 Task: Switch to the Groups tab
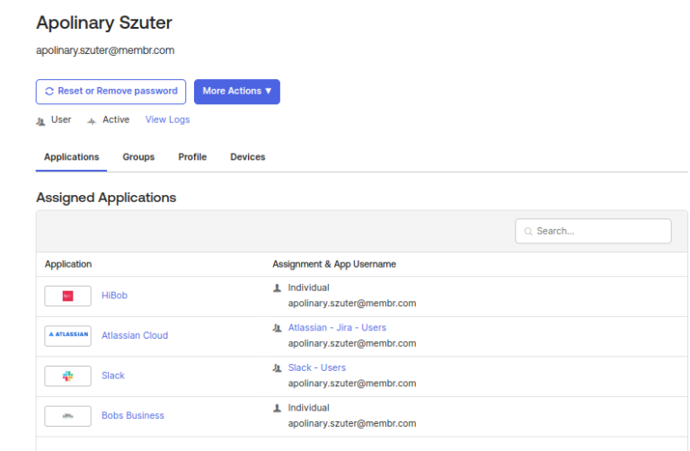point(138,157)
